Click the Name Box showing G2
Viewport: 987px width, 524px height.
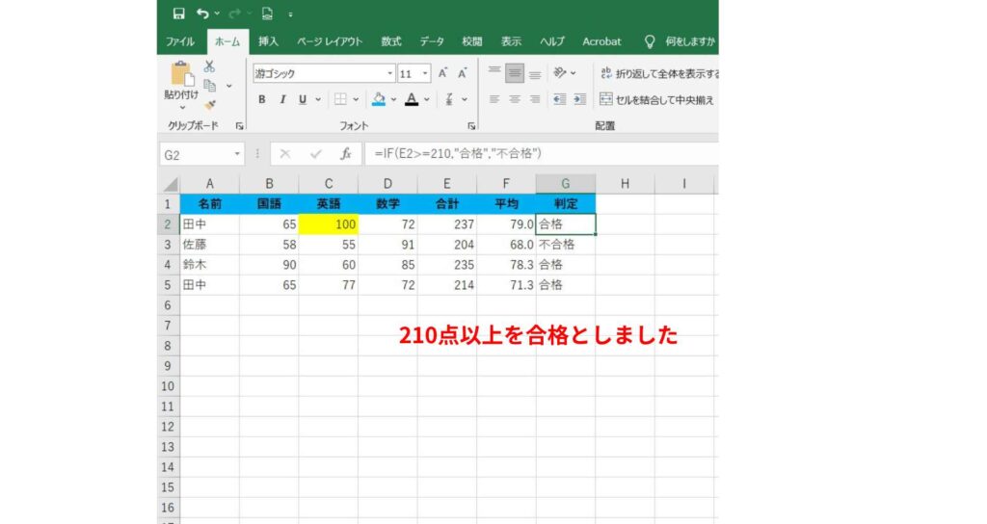(197, 155)
